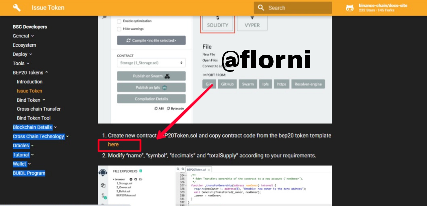
Task: Close the BEP20Token.sol editor tab
Action: [209, 170]
